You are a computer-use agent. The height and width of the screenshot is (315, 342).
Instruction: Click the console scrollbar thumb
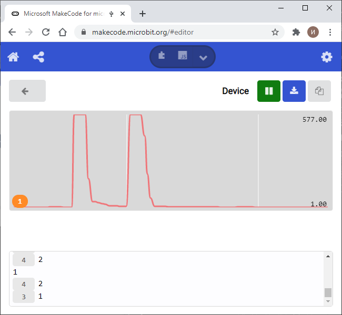(x=328, y=292)
